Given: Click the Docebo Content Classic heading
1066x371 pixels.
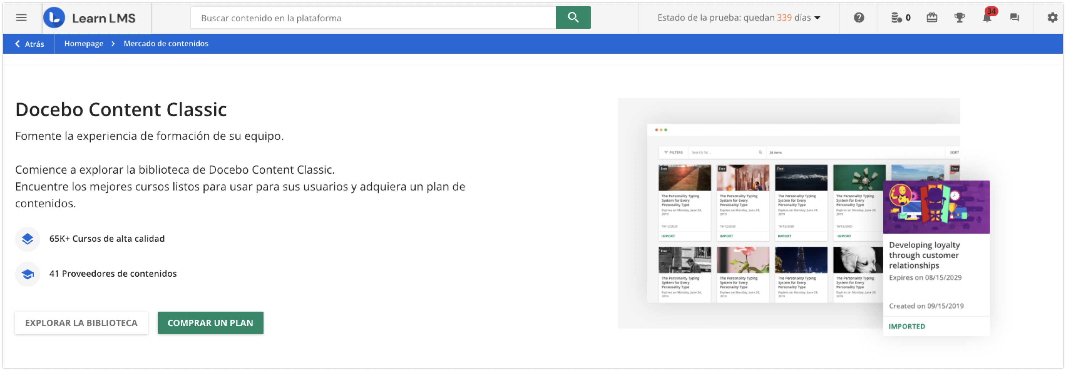Looking at the screenshot, I should 121,110.
